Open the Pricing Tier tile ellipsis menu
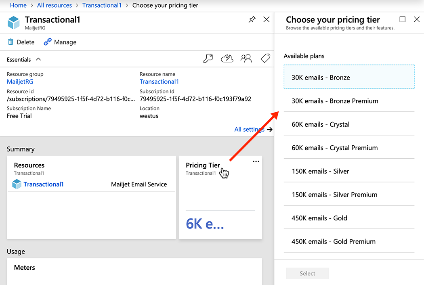The width and height of the screenshot is (424, 285). [256, 161]
